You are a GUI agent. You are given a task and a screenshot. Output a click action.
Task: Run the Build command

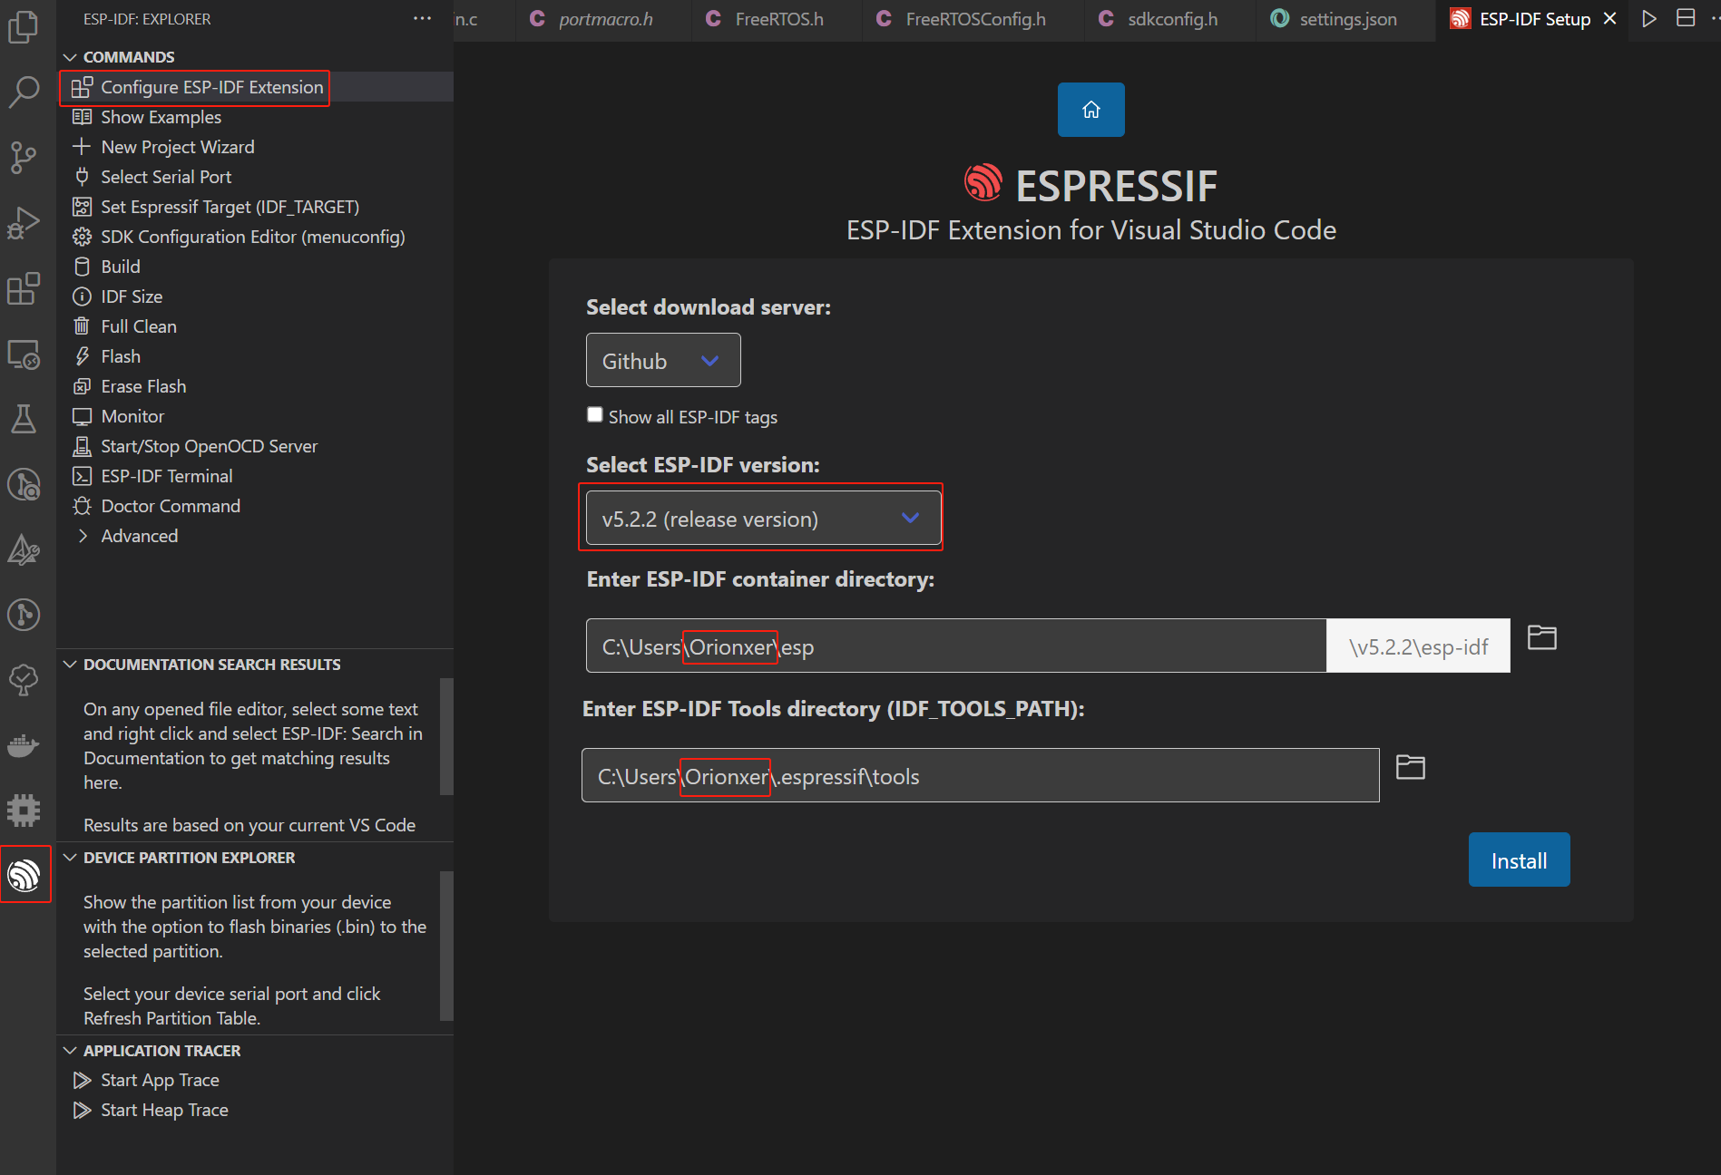[x=255, y=267]
